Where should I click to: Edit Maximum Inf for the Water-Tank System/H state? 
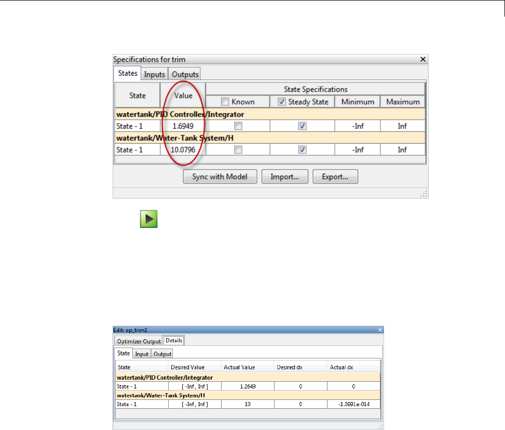pyautogui.click(x=403, y=150)
